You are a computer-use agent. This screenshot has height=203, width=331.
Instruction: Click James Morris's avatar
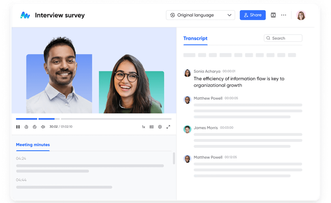click(x=187, y=129)
